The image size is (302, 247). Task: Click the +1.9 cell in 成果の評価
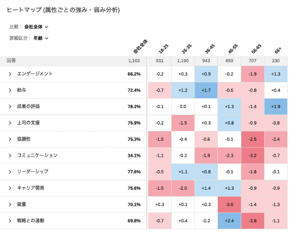pos(276,107)
